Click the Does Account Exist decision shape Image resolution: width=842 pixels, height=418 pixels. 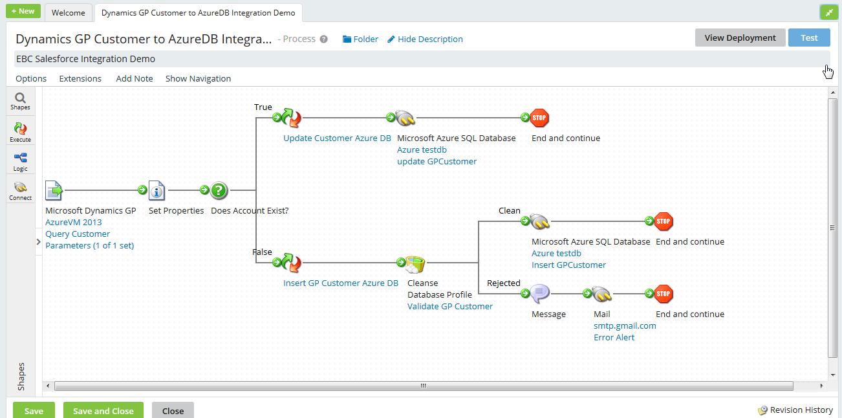click(x=219, y=191)
